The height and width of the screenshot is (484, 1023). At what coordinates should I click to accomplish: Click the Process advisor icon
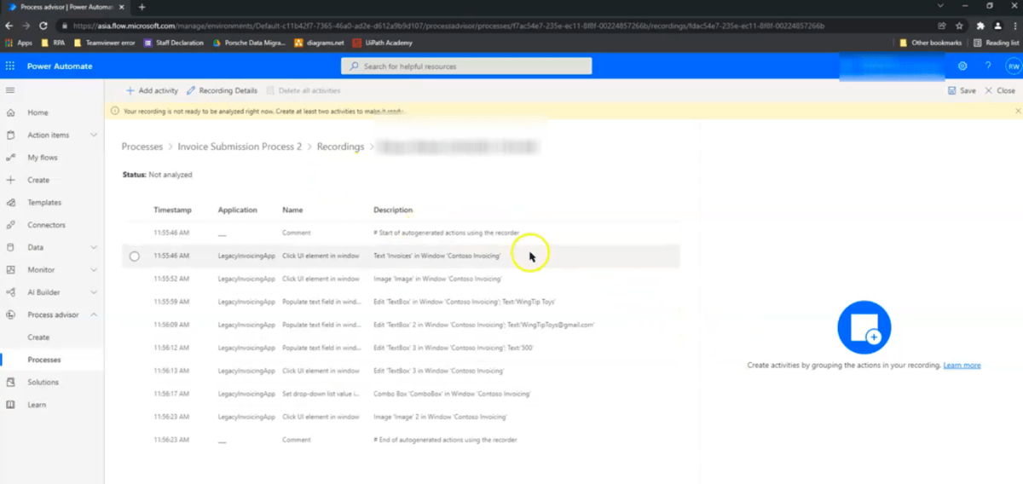click(10, 314)
